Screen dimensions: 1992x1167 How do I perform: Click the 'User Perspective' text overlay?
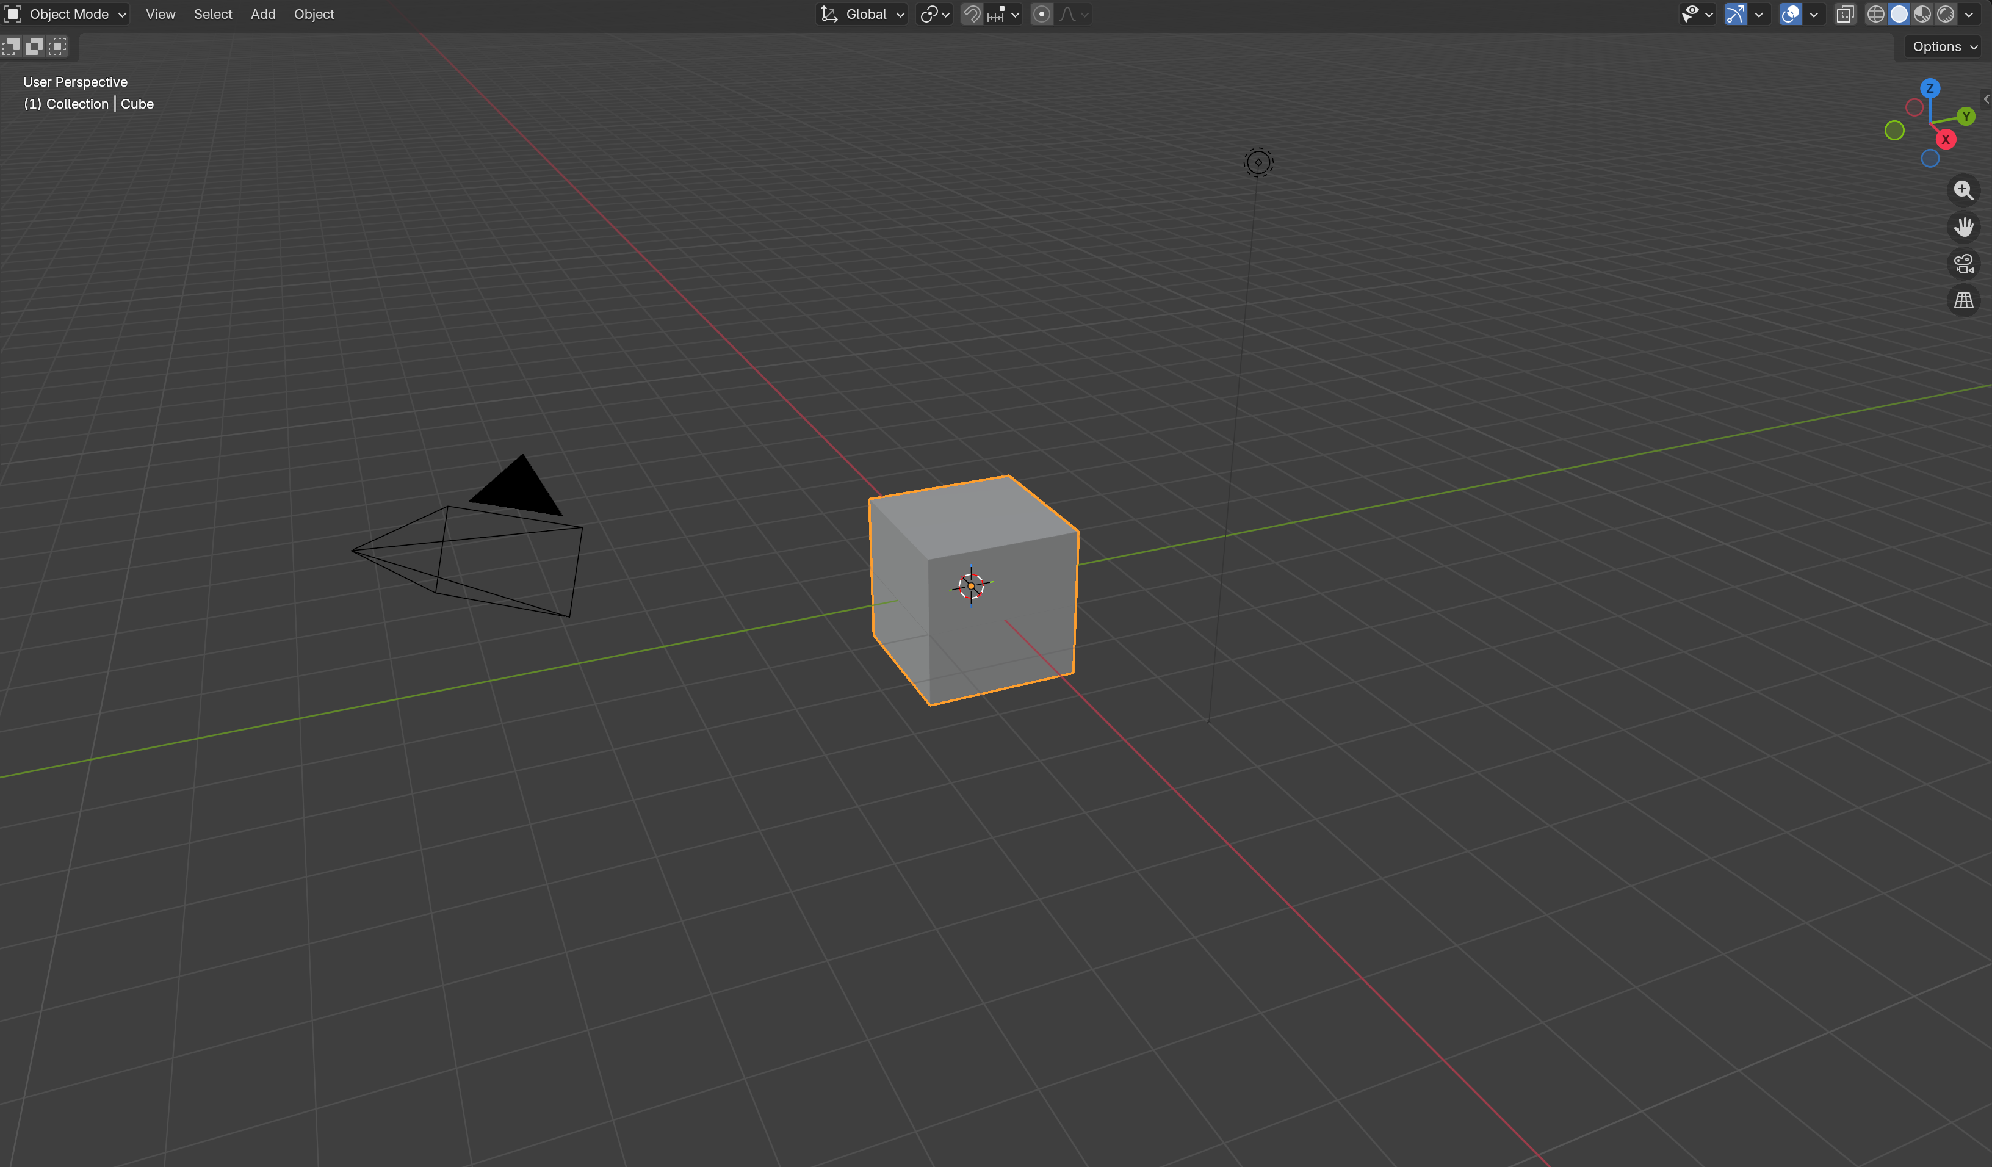(x=75, y=82)
